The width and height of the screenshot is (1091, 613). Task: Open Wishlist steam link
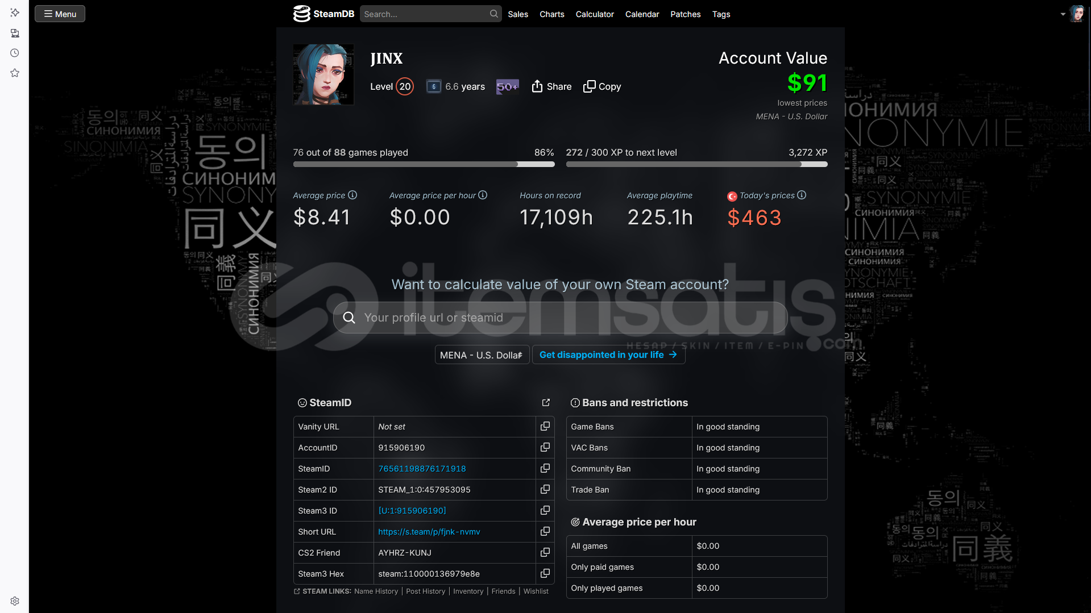[x=536, y=591]
